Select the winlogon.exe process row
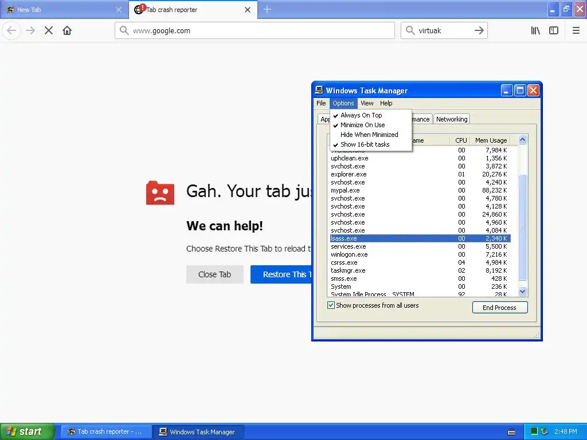The height and width of the screenshot is (440, 587). pyautogui.click(x=420, y=254)
